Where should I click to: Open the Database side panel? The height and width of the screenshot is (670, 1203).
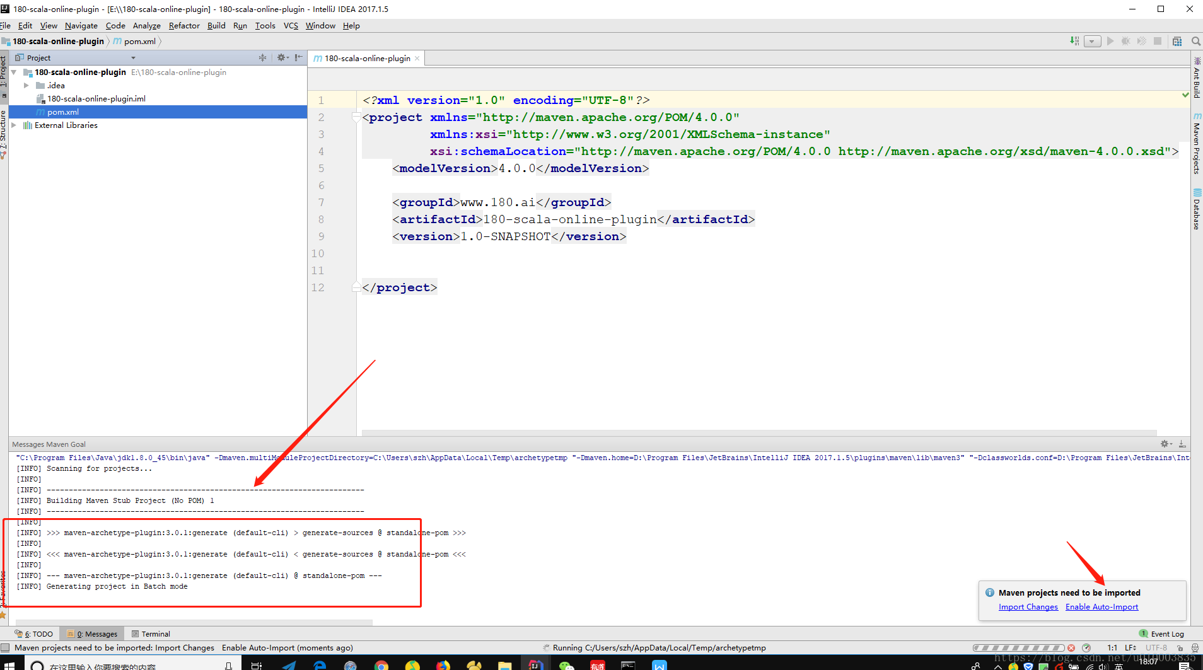[x=1197, y=209]
